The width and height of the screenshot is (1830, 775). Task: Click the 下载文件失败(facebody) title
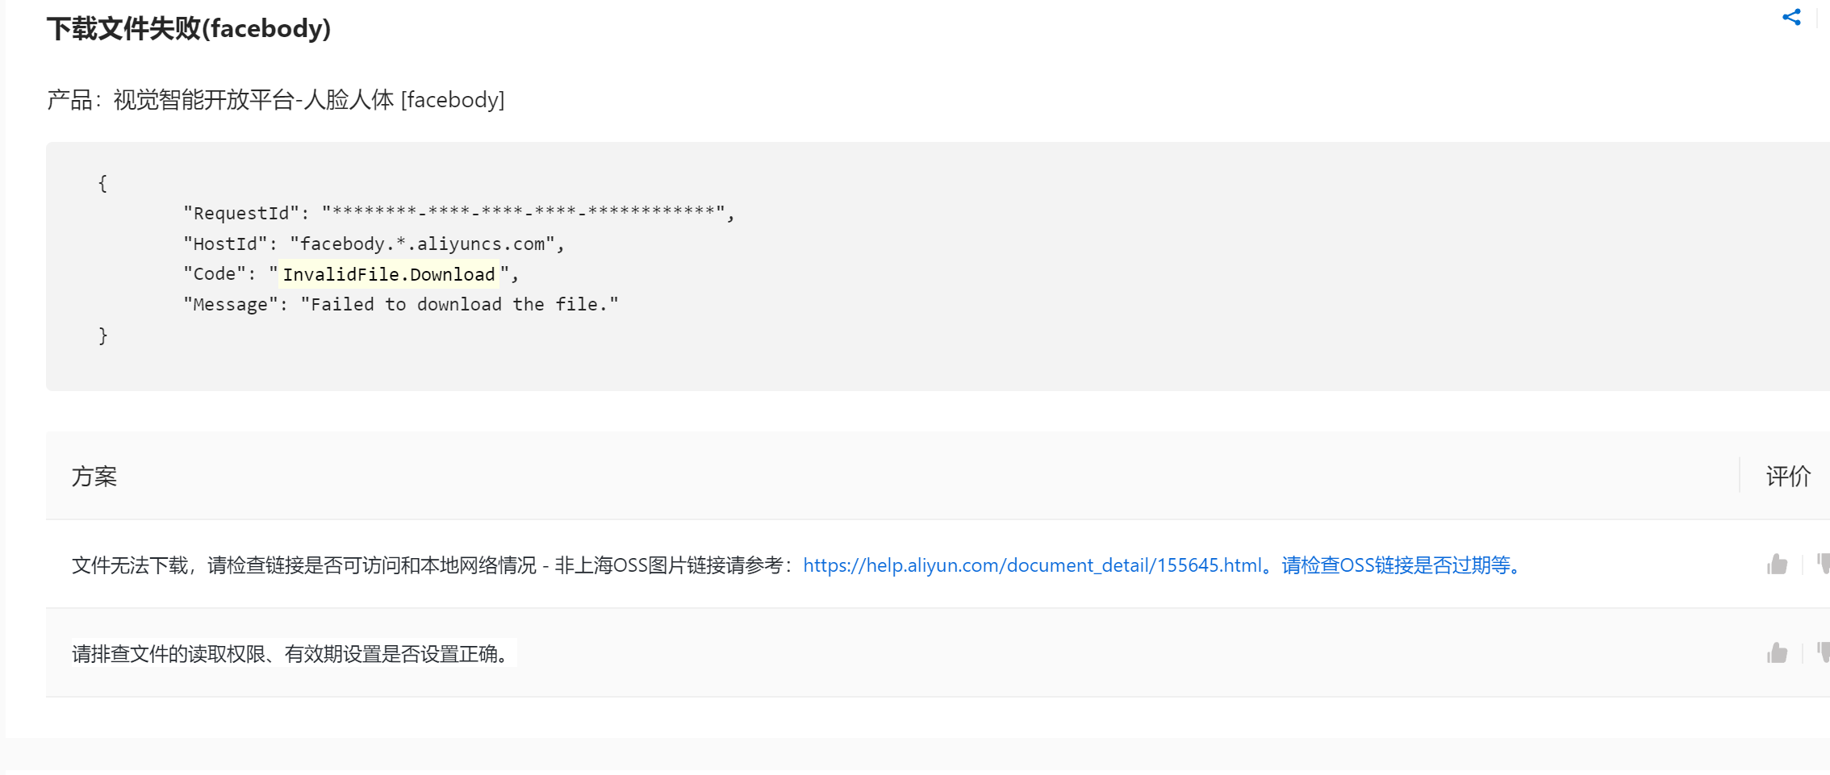point(189,29)
